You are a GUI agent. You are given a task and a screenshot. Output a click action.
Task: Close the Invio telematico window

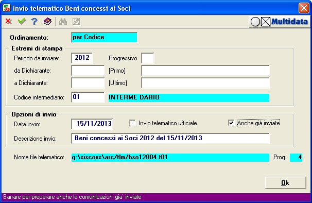pos(304,8)
